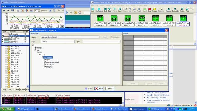The height and width of the screenshot is (111, 197).
Task: Click the Action icon in MIMICView toolbar
Action: [182, 10]
